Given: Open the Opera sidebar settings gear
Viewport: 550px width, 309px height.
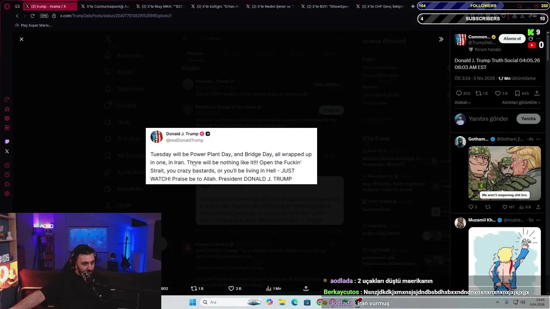Looking at the screenshot, I should 7,194.
